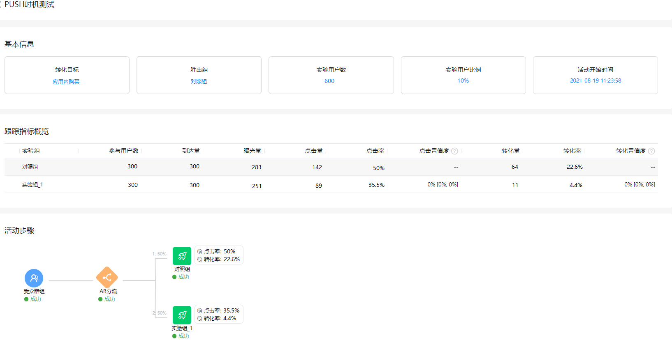Click the 转化目标 card

[67, 75]
